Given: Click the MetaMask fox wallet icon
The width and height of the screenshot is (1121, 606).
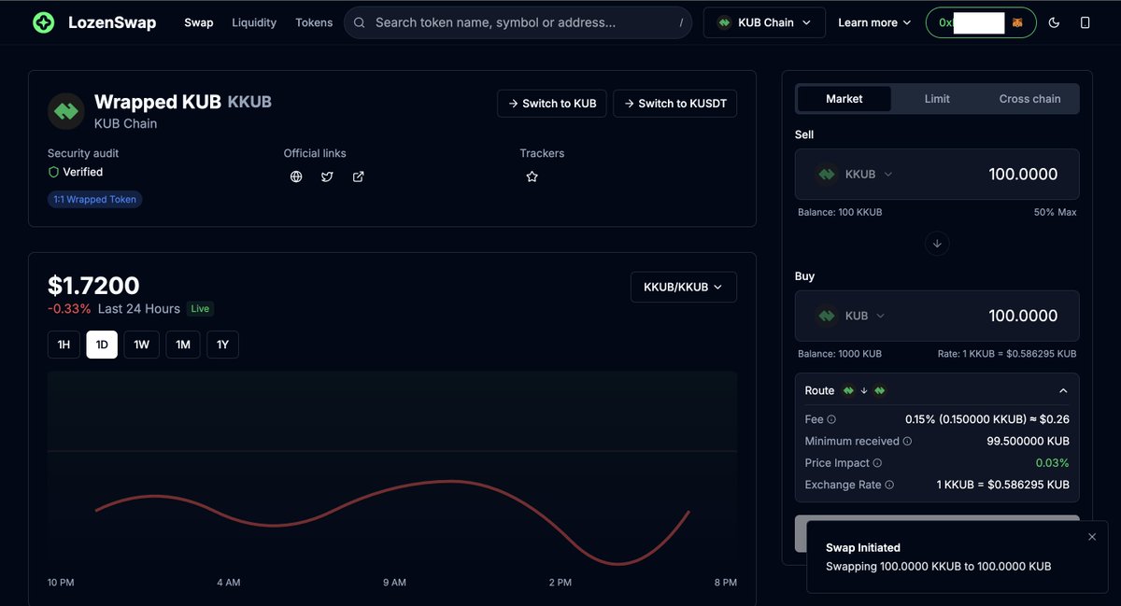Looking at the screenshot, I should point(1017,22).
